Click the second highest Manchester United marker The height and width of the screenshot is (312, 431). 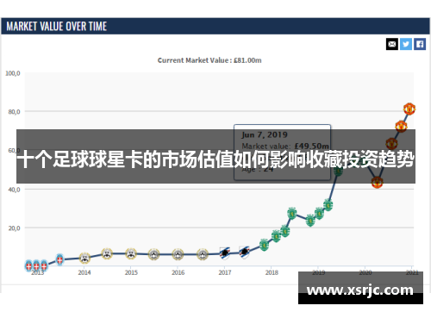pos(401,127)
